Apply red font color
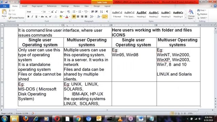 click(x=67, y=17)
